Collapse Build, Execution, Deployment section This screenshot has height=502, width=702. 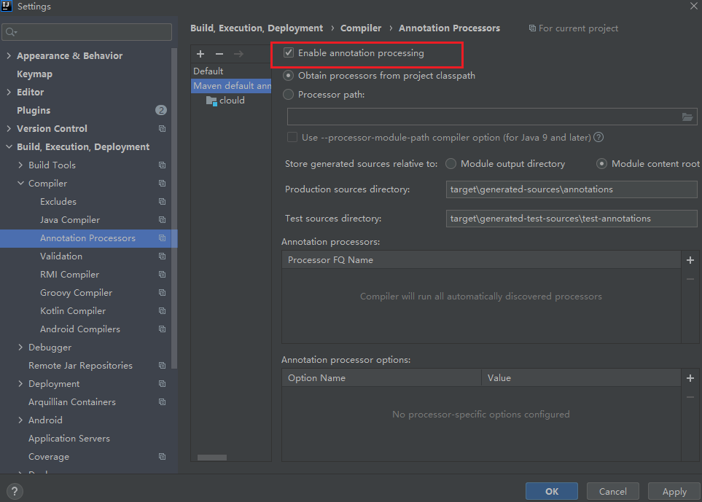(9, 146)
